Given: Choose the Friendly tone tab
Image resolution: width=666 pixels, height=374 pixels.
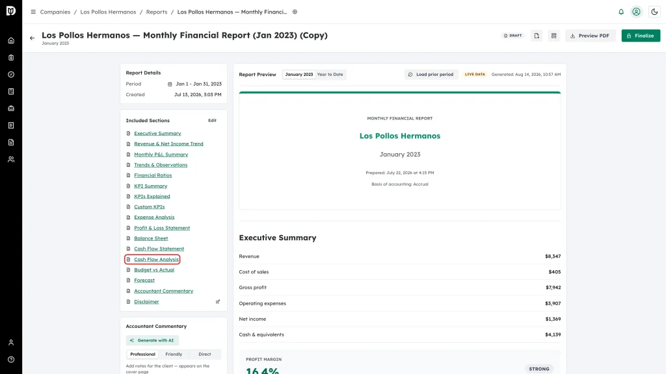Looking at the screenshot, I should (x=174, y=354).
